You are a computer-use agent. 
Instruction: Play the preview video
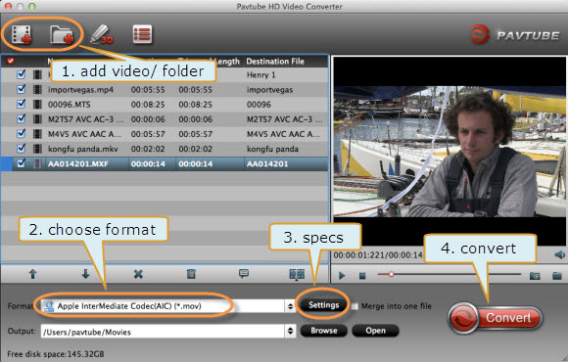point(342,276)
